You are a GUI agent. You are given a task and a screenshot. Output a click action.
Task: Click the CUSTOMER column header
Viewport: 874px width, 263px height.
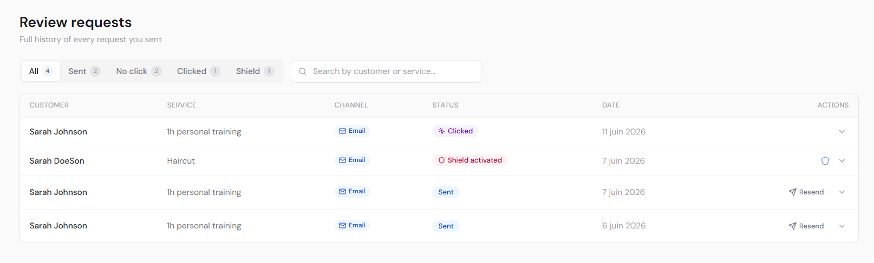click(49, 105)
